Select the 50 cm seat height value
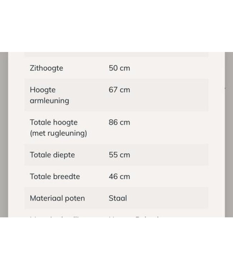Viewport: 233px width, 269px height. [x=119, y=68]
